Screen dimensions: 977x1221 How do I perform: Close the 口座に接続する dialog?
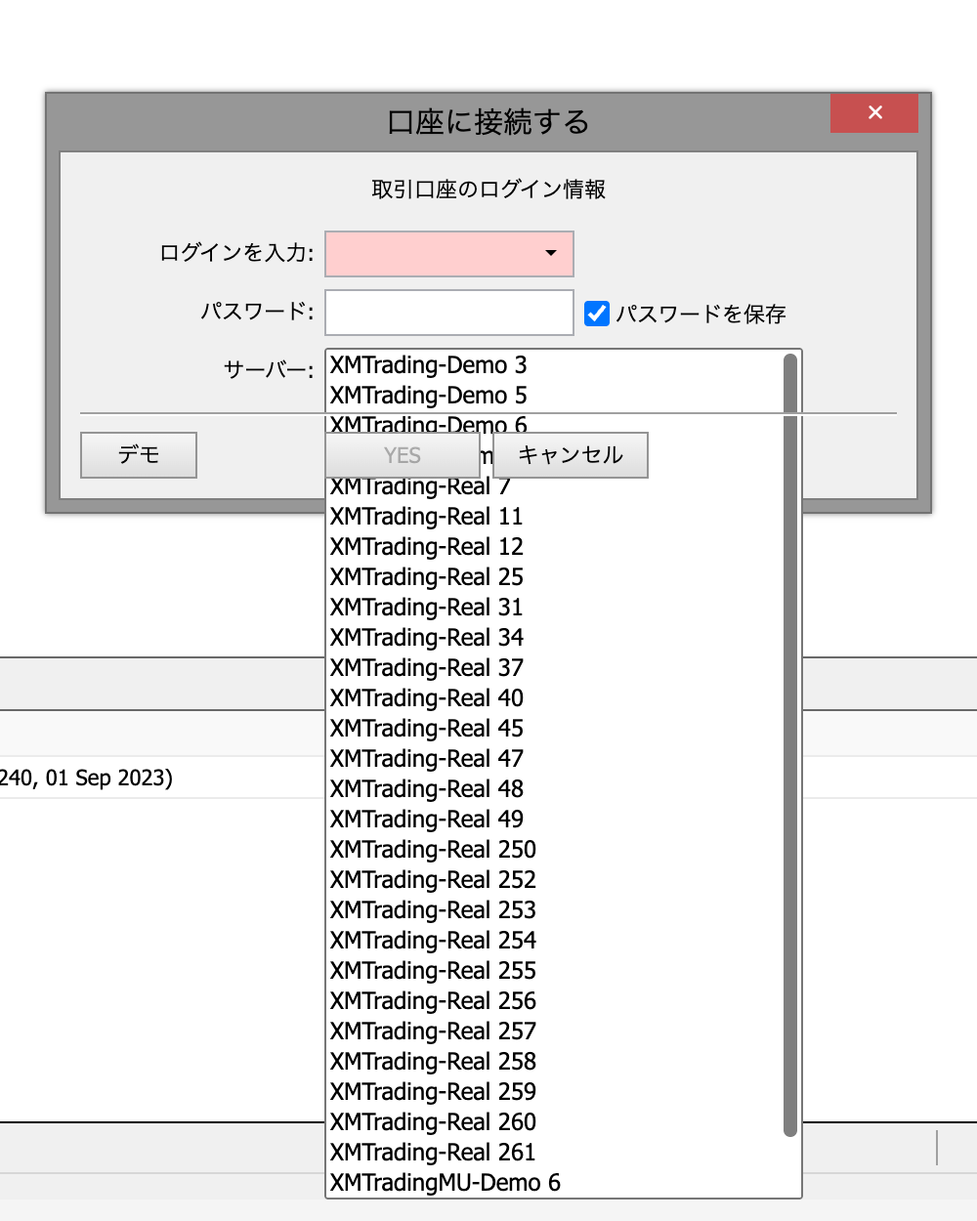click(x=874, y=112)
